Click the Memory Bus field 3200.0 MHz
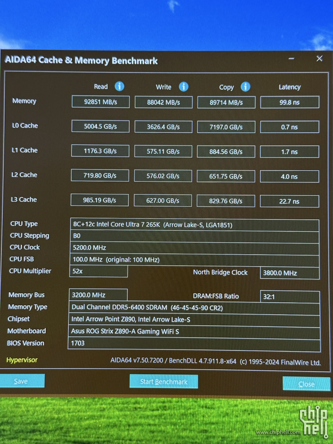Viewport: 333px width, 444px height. tap(98, 295)
